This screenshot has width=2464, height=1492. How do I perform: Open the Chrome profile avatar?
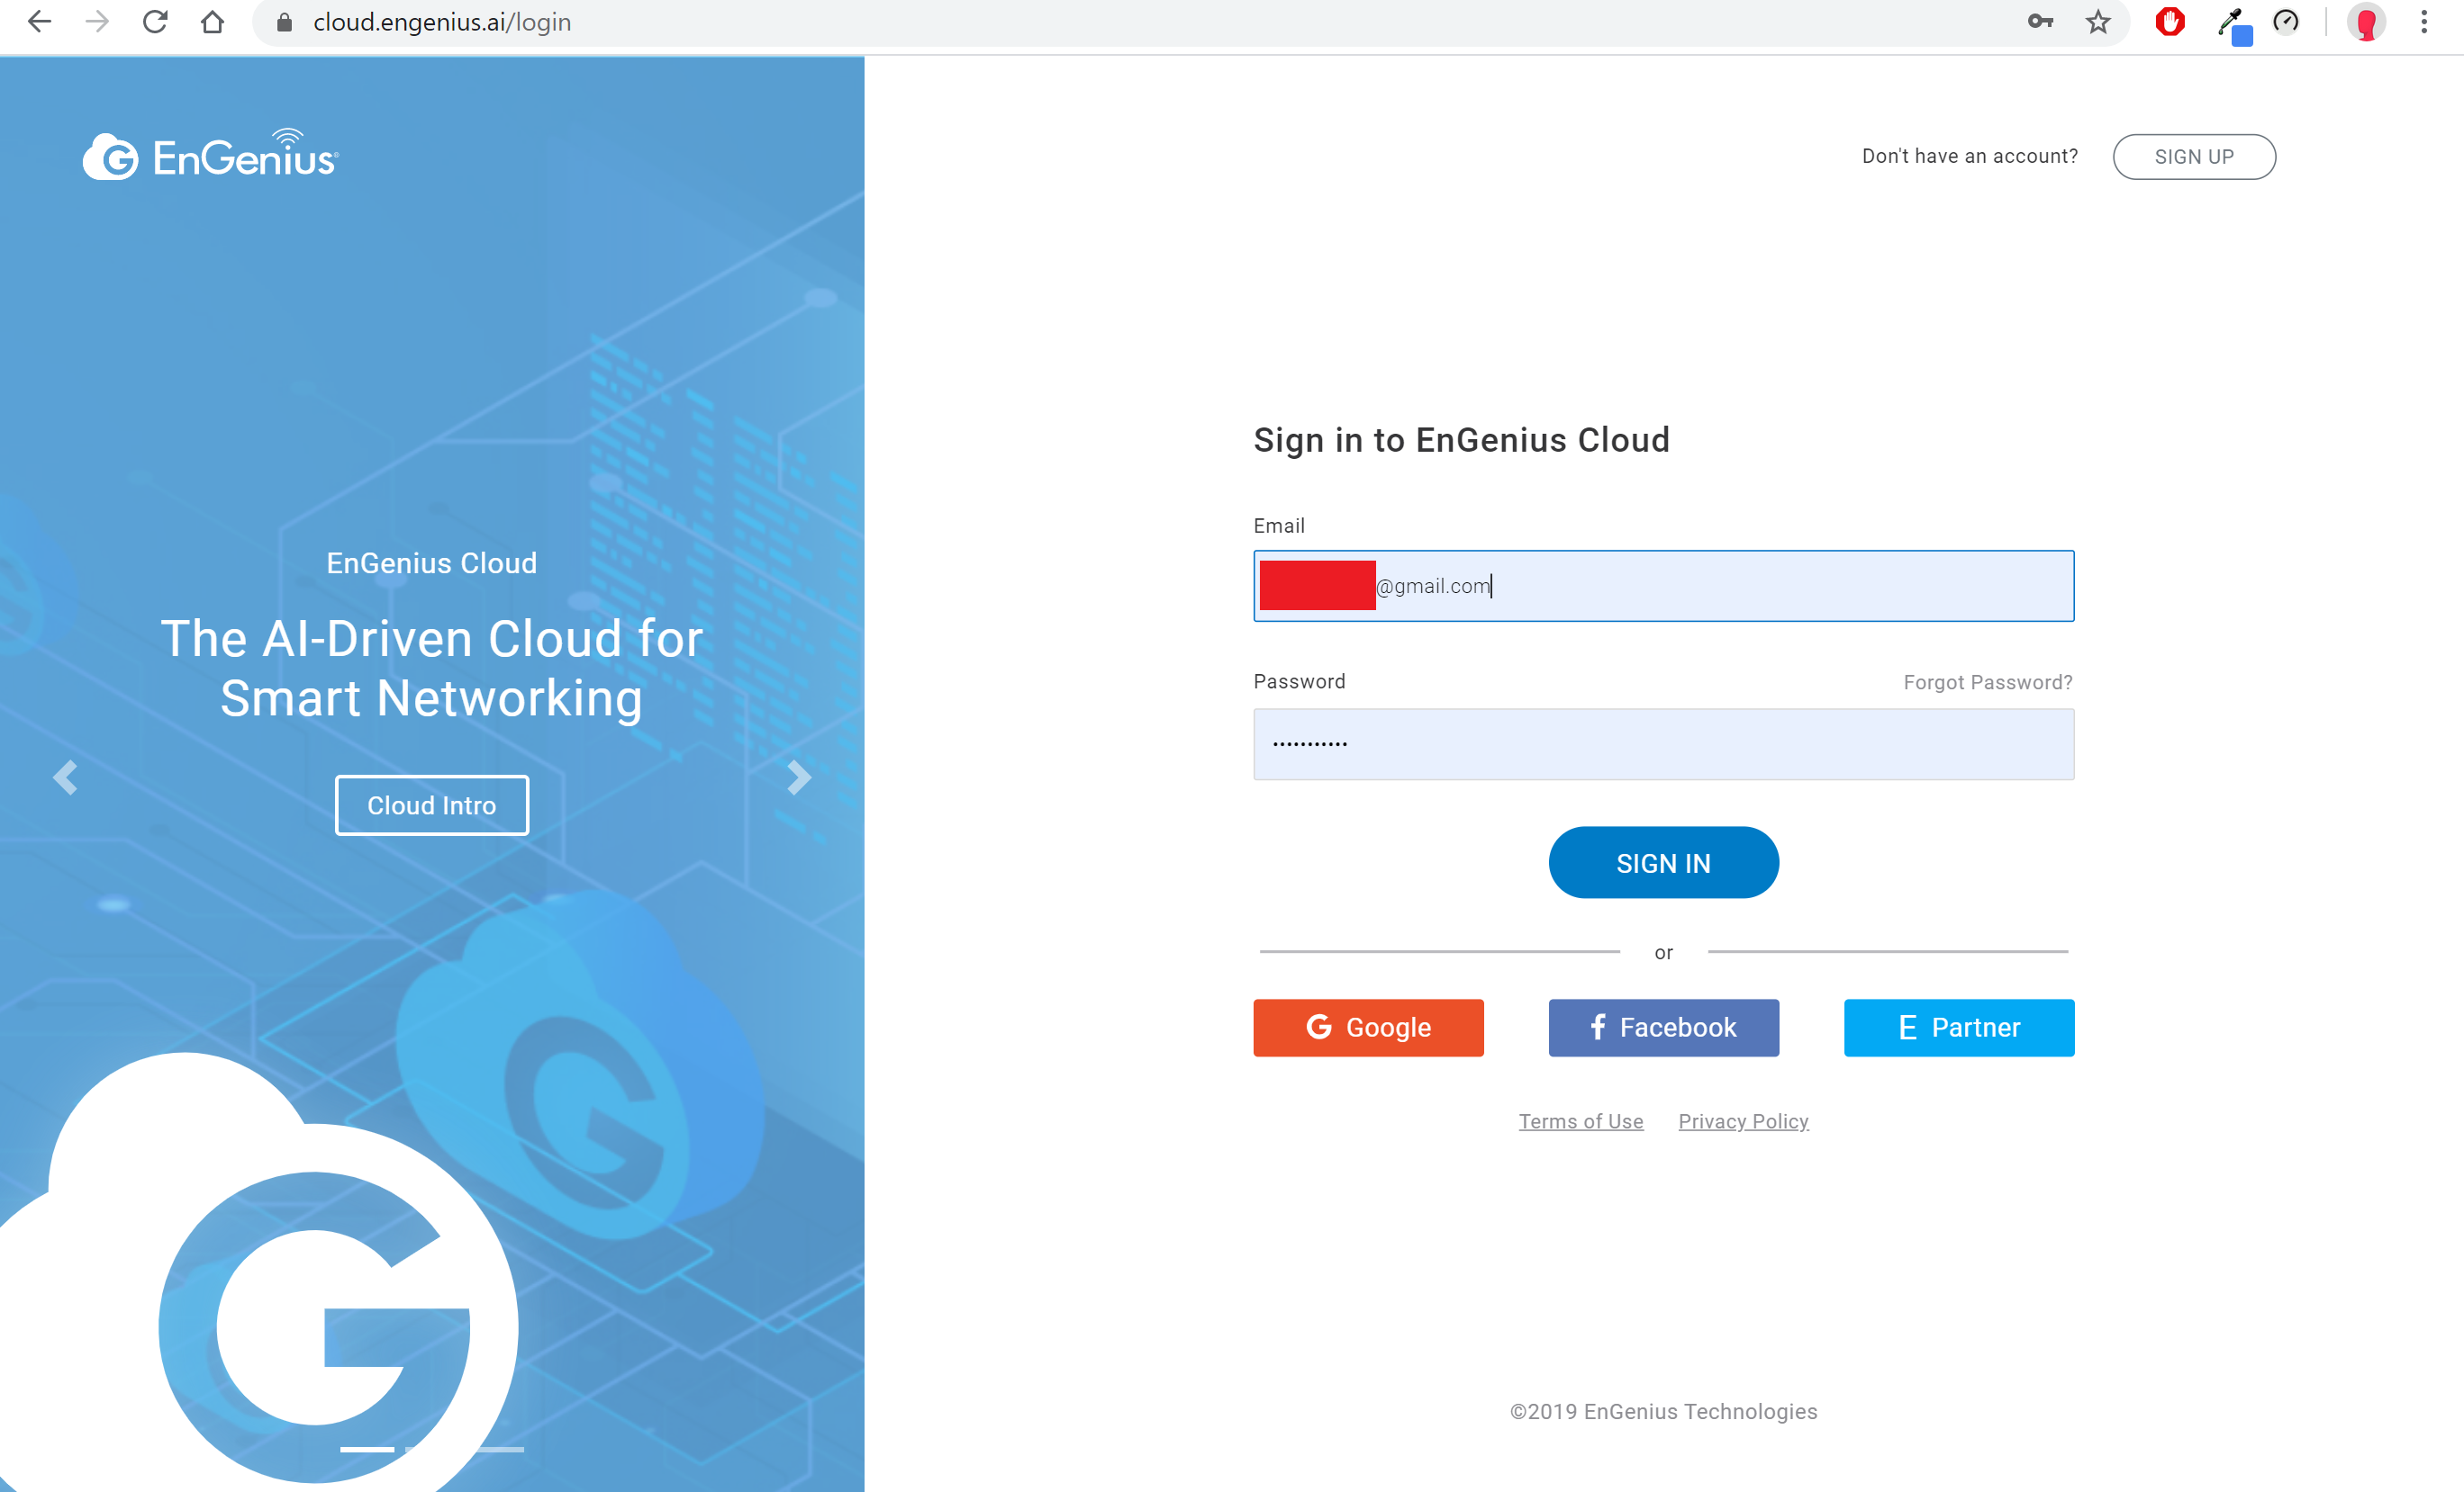coord(2366,22)
